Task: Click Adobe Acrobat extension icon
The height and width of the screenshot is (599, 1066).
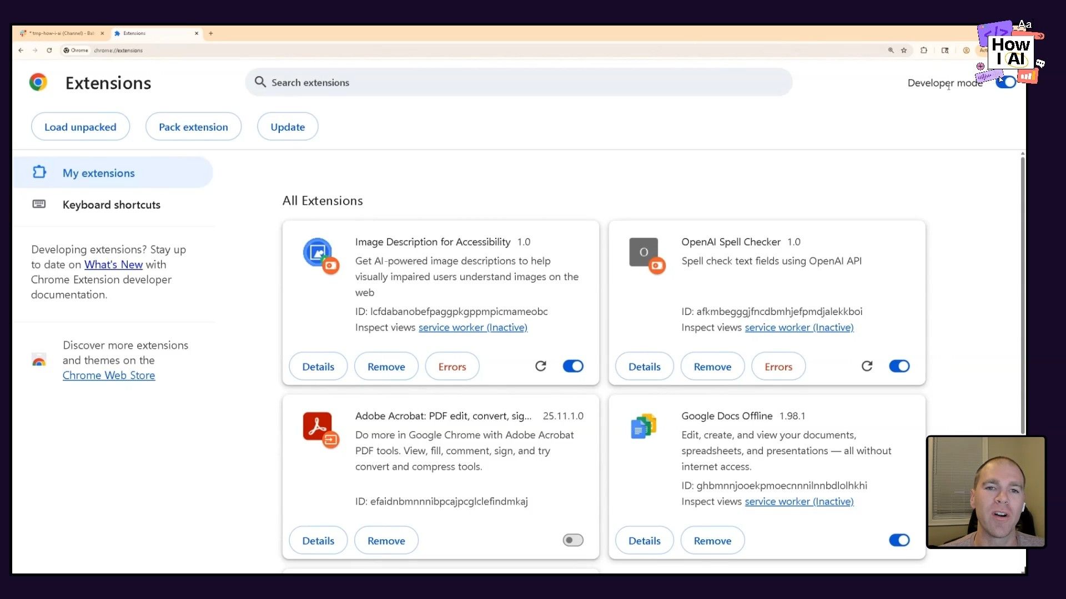Action: 320,429
